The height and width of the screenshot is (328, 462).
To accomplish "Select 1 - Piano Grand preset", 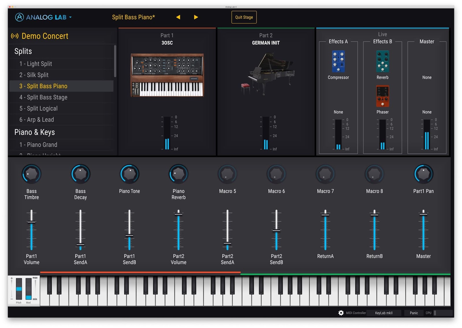I will click(x=61, y=145).
